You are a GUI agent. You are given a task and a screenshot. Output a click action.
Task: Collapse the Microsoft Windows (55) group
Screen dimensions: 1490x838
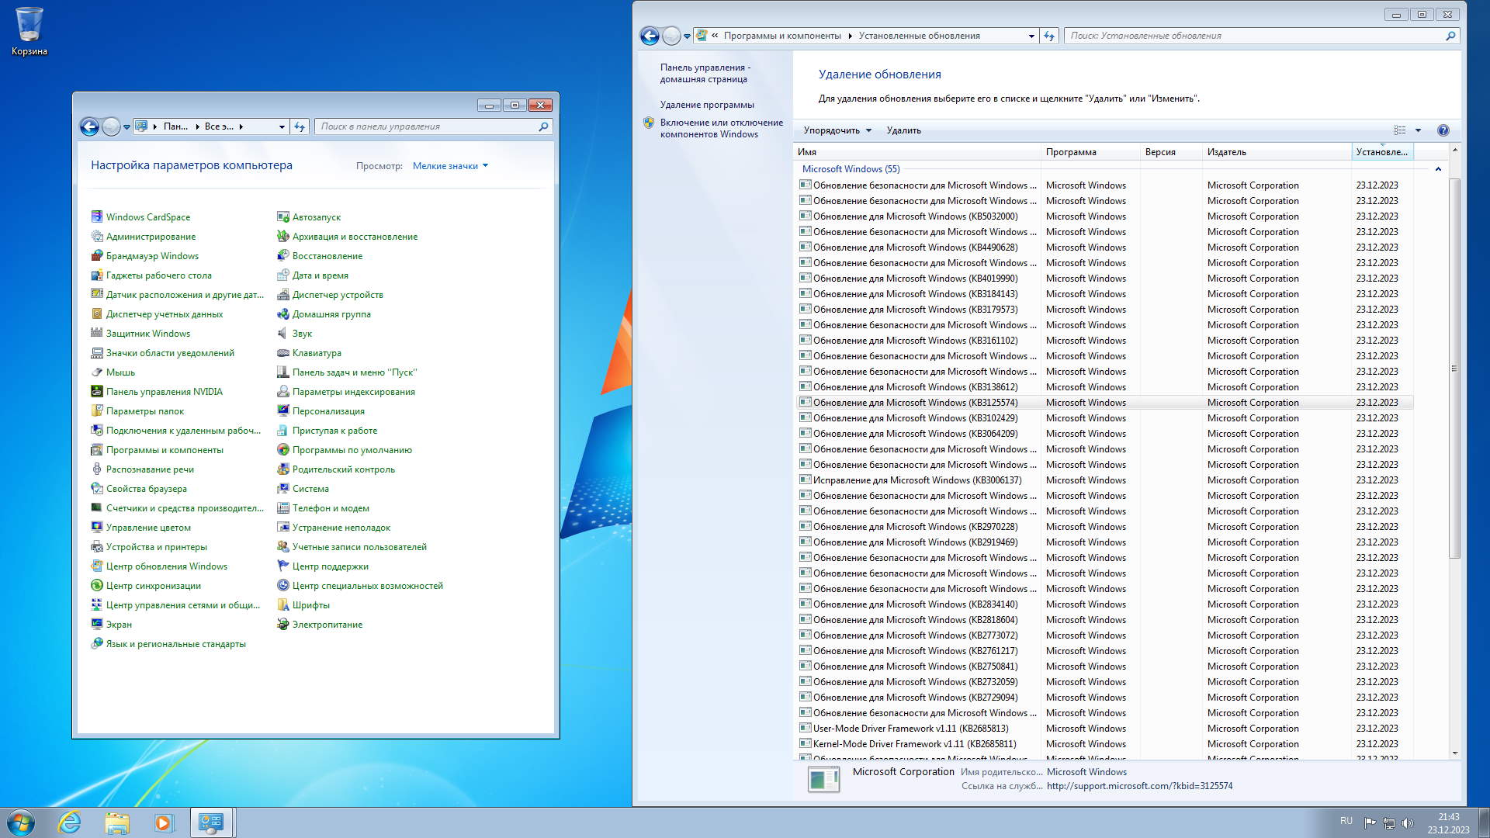(1438, 169)
